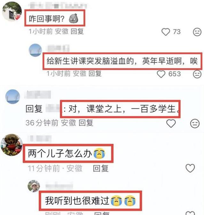Like the comment with 653 likes

pyautogui.click(x=161, y=74)
